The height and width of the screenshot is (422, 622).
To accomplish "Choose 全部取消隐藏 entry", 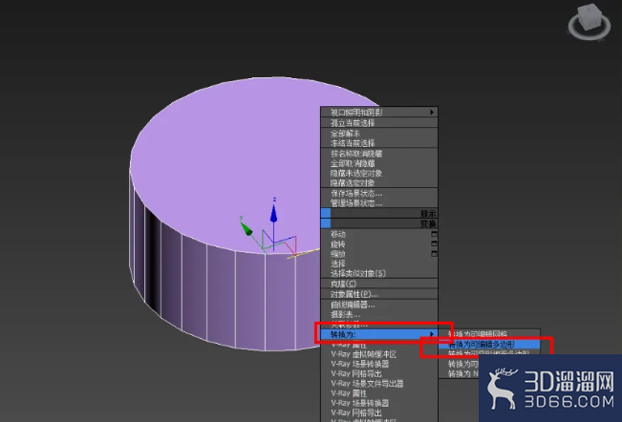I will (x=379, y=163).
